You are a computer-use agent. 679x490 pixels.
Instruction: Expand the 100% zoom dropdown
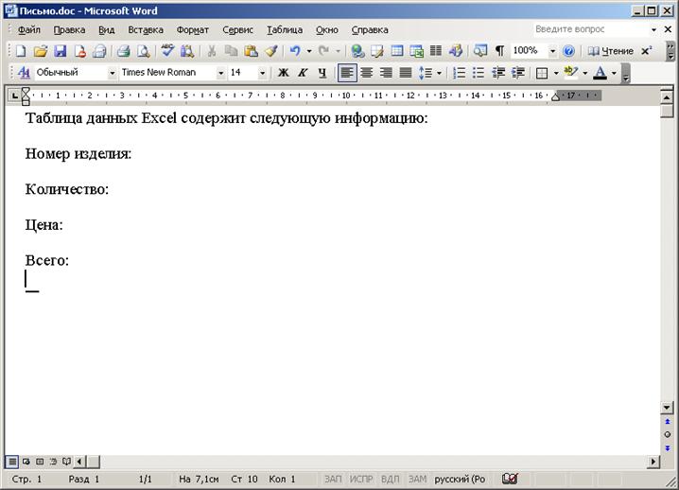pyautogui.click(x=553, y=51)
